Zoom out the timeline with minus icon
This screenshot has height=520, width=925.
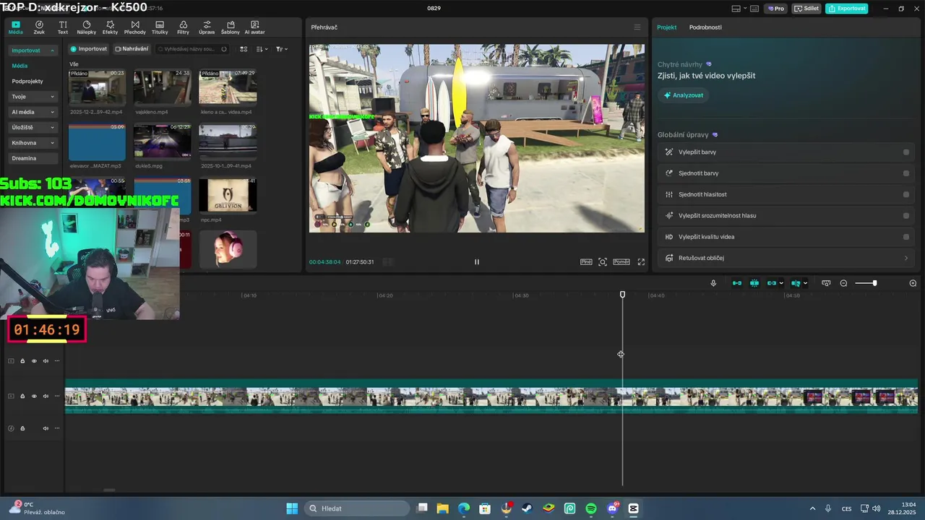843,283
